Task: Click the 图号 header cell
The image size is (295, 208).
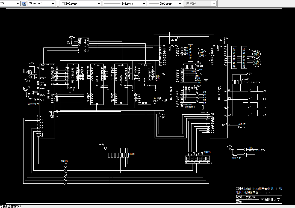Action: click(262, 189)
